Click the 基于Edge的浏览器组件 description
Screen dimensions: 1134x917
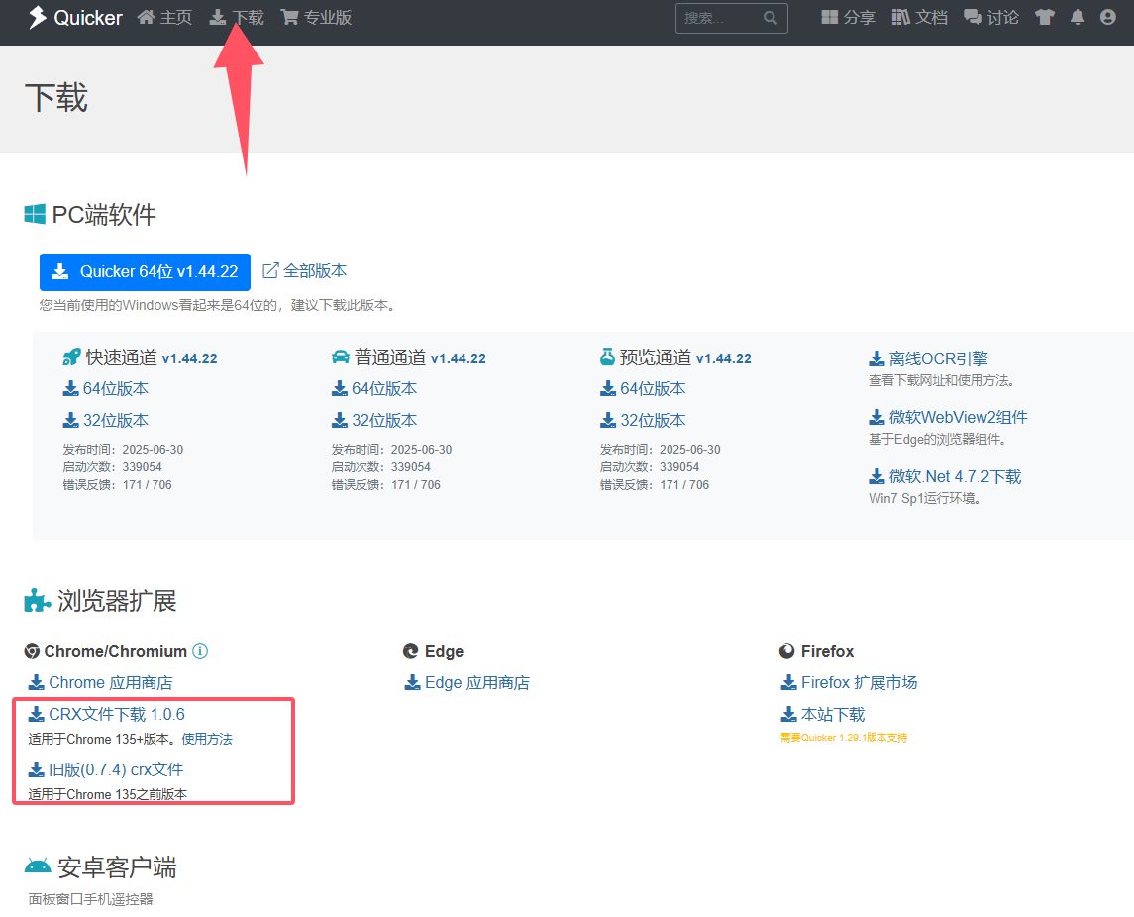point(937,439)
